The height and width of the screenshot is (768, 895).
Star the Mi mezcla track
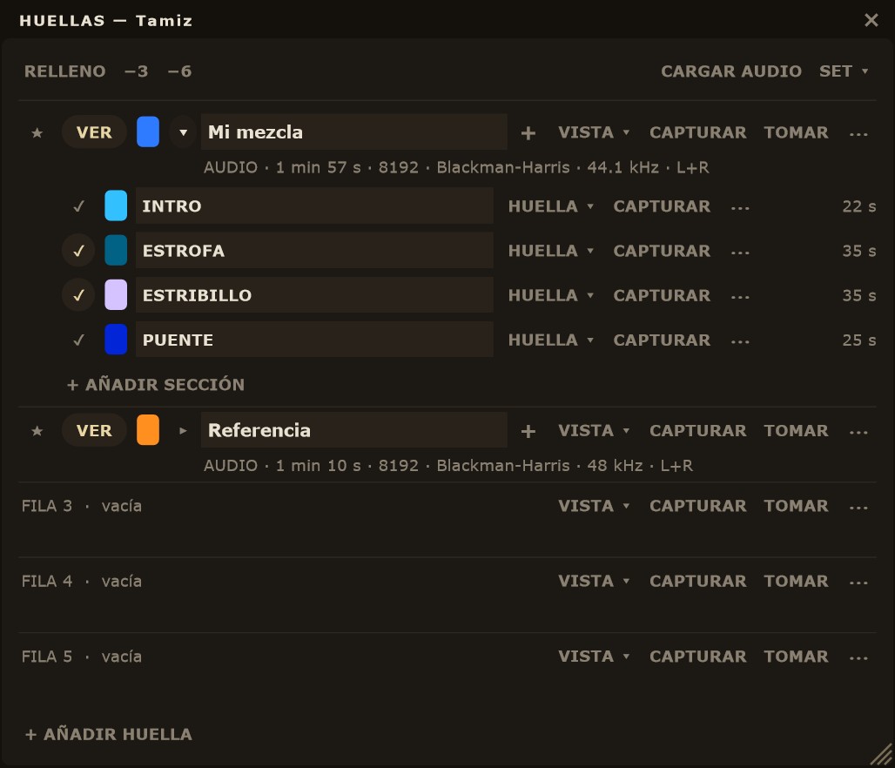pyautogui.click(x=37, y=133)
